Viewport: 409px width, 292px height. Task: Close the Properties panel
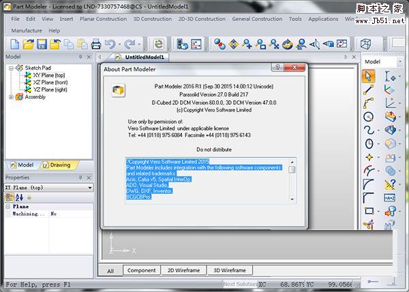(89, 178)
